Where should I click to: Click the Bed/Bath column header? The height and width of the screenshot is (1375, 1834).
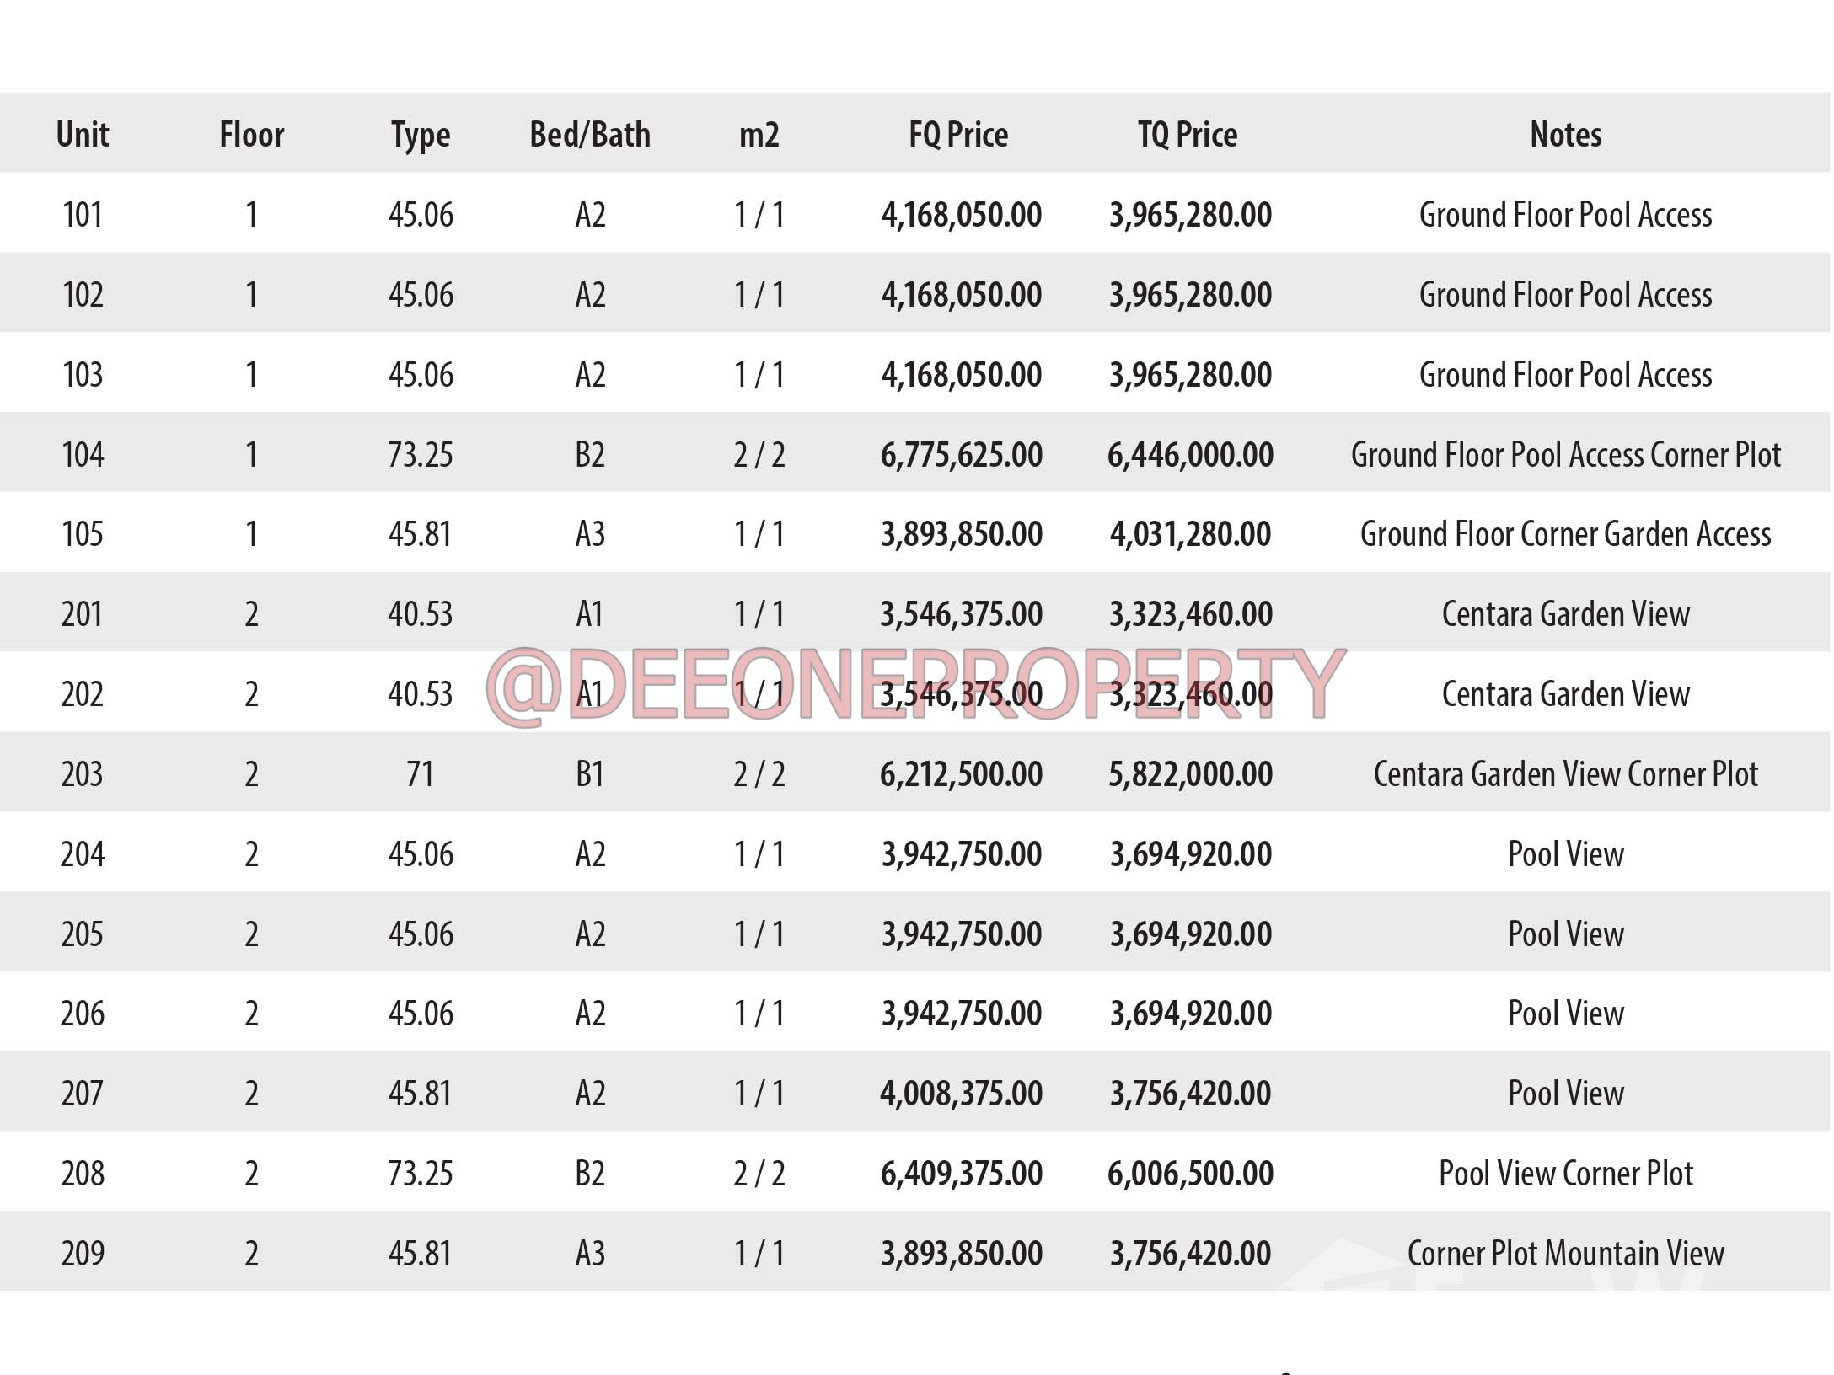pyautogui.click(x=590, y=135)
